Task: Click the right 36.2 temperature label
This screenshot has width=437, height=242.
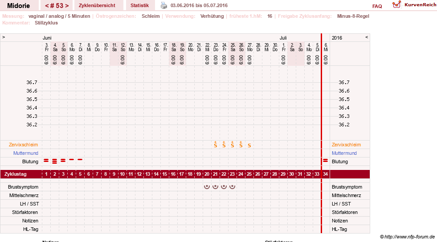Action: coord(344,125)
